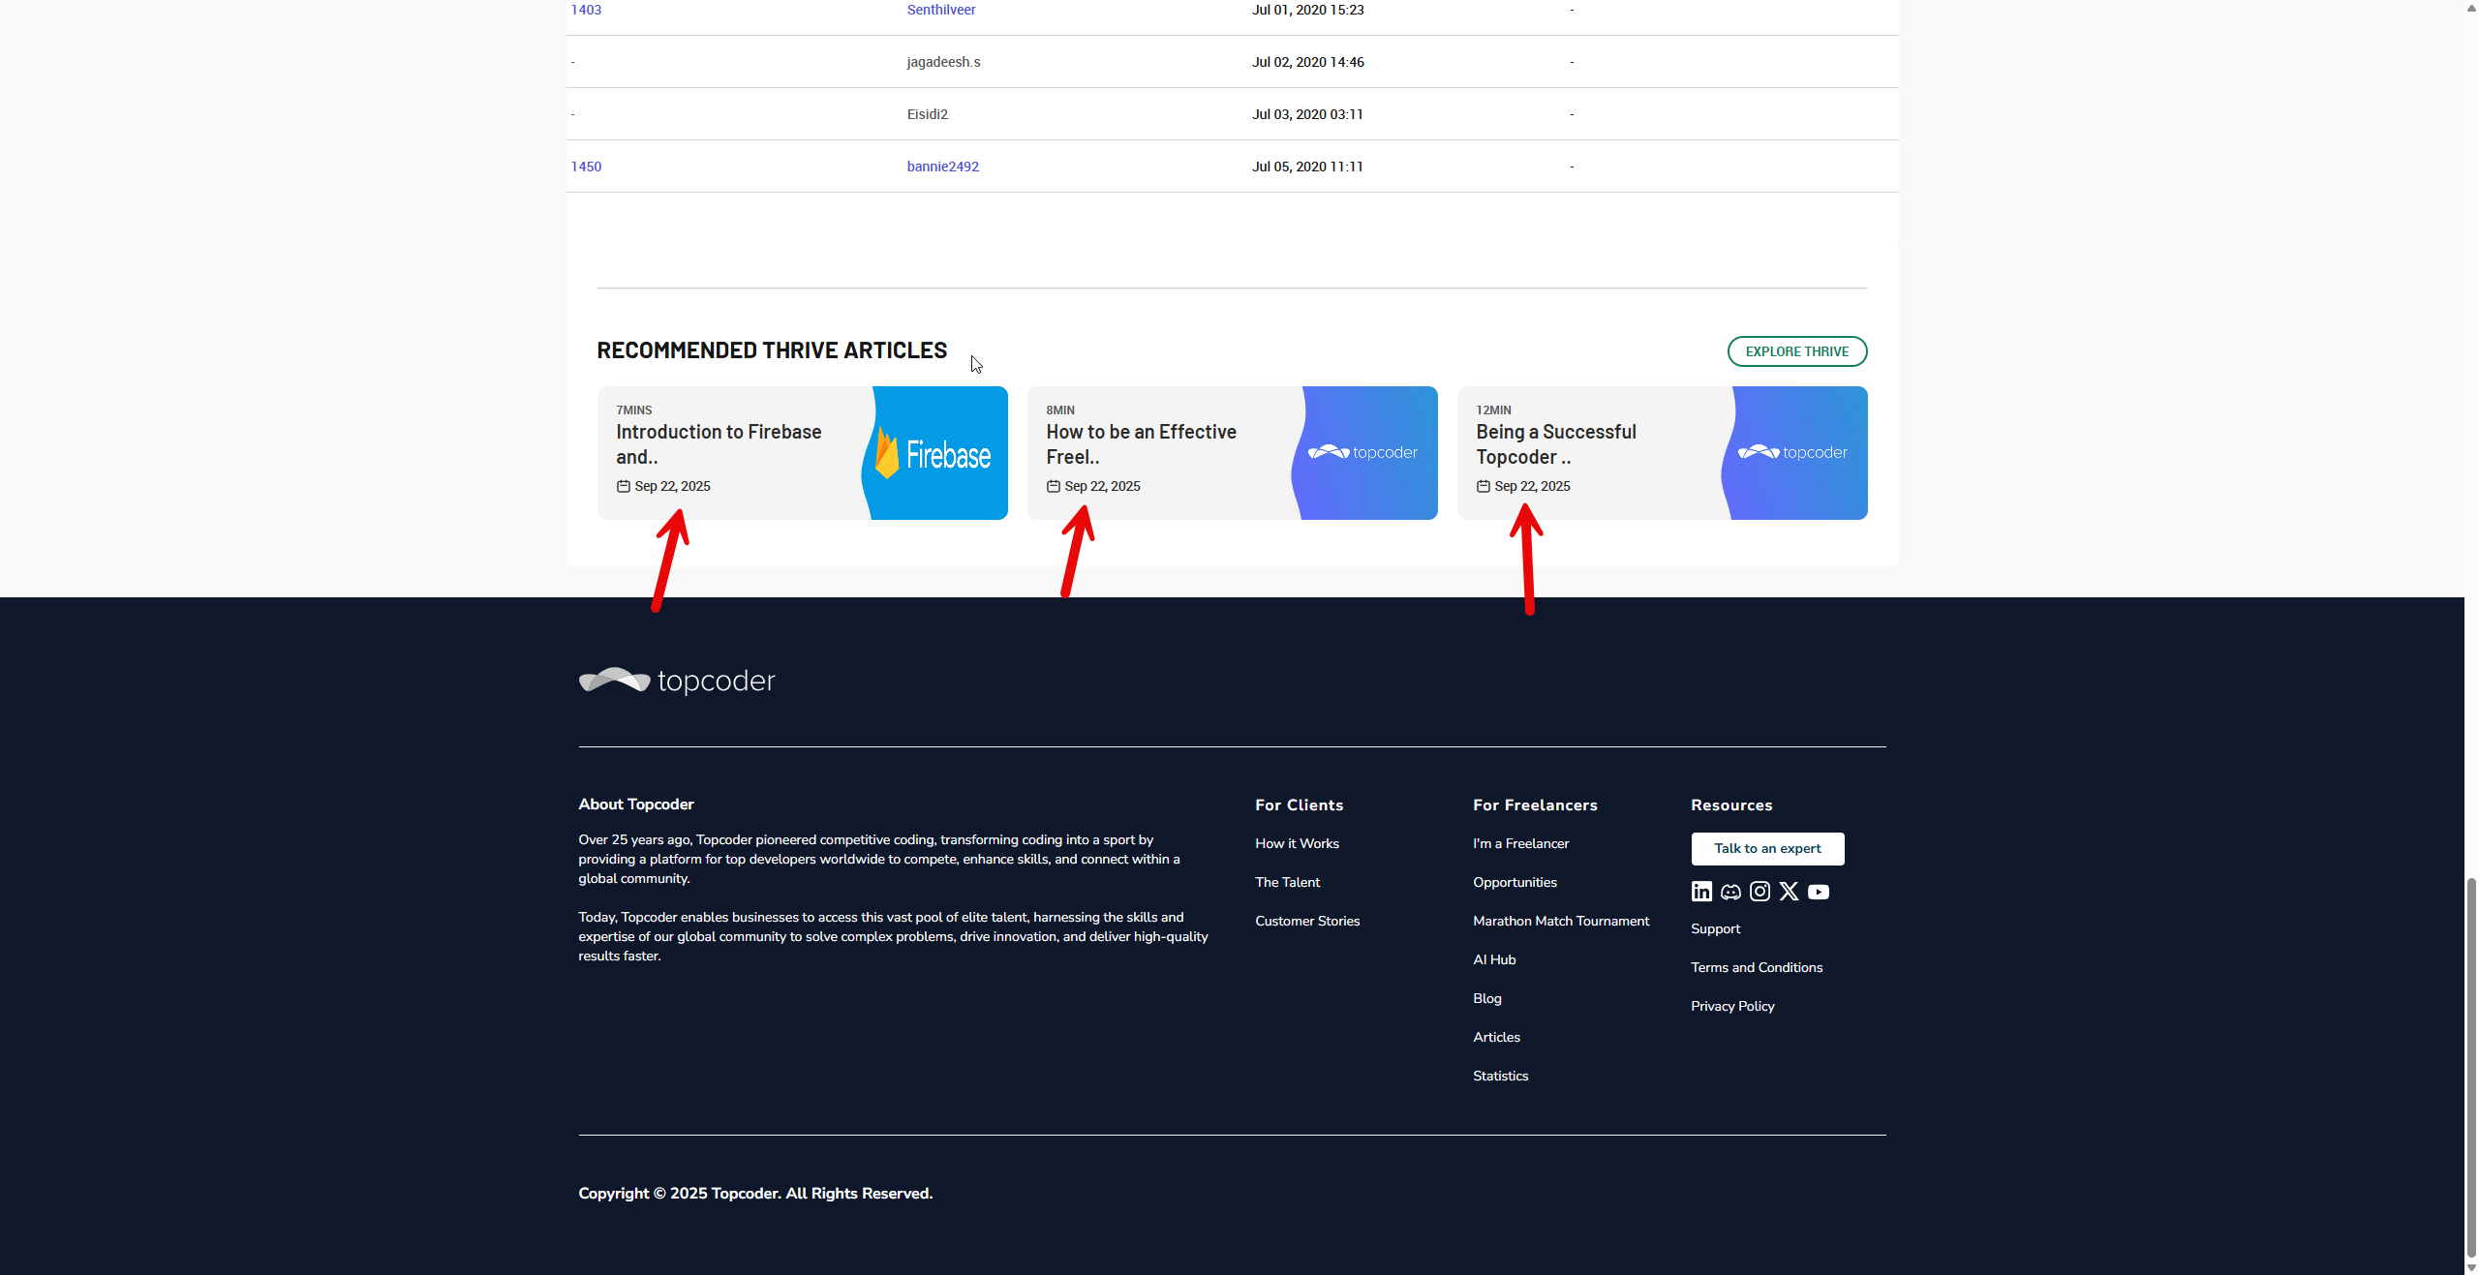Click the scrollbar's up arrow
2479x1275 pixels.
pos(2470,7)
